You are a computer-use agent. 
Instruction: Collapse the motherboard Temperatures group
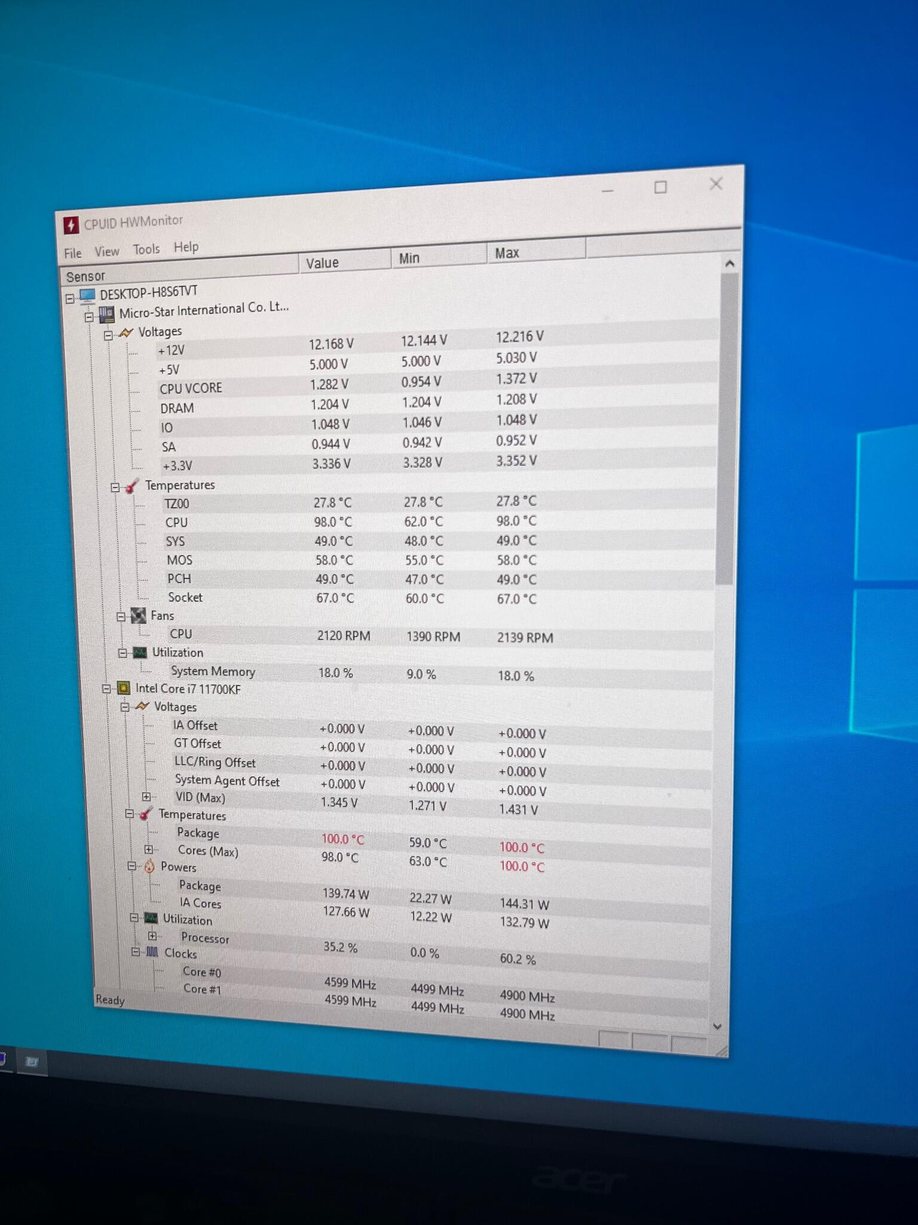[115, 487]
